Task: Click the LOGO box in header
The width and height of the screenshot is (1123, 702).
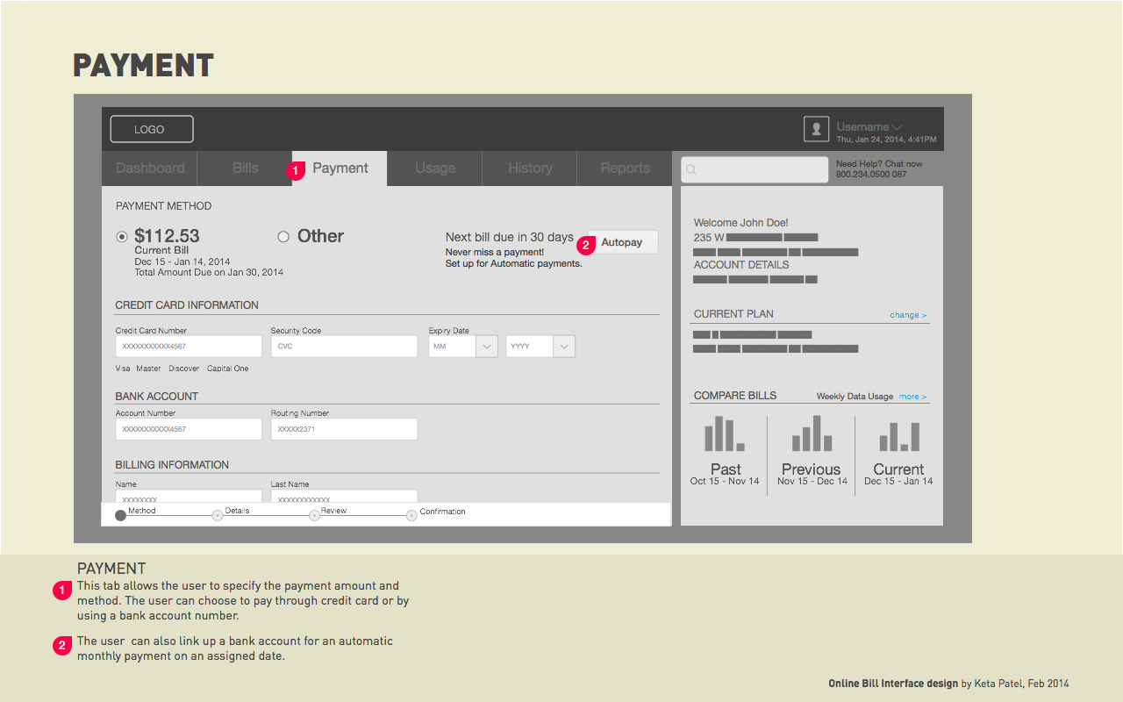Action: (x=152, y=129)
